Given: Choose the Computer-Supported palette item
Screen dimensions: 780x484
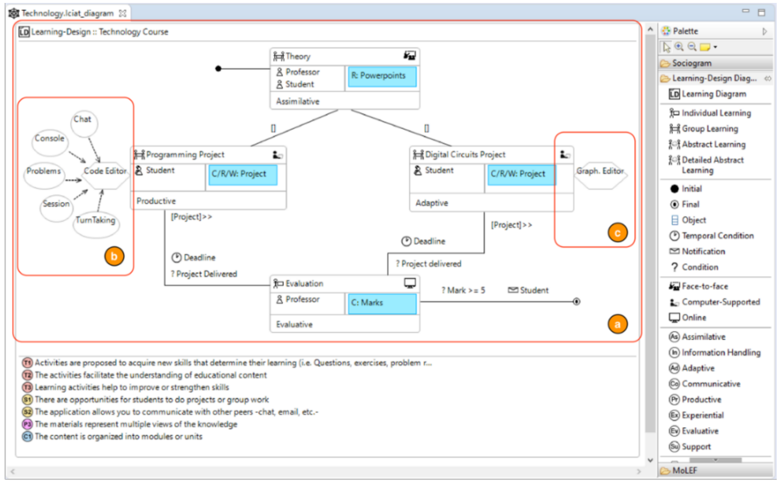Looking at the screenshot, I should point(720,302).
